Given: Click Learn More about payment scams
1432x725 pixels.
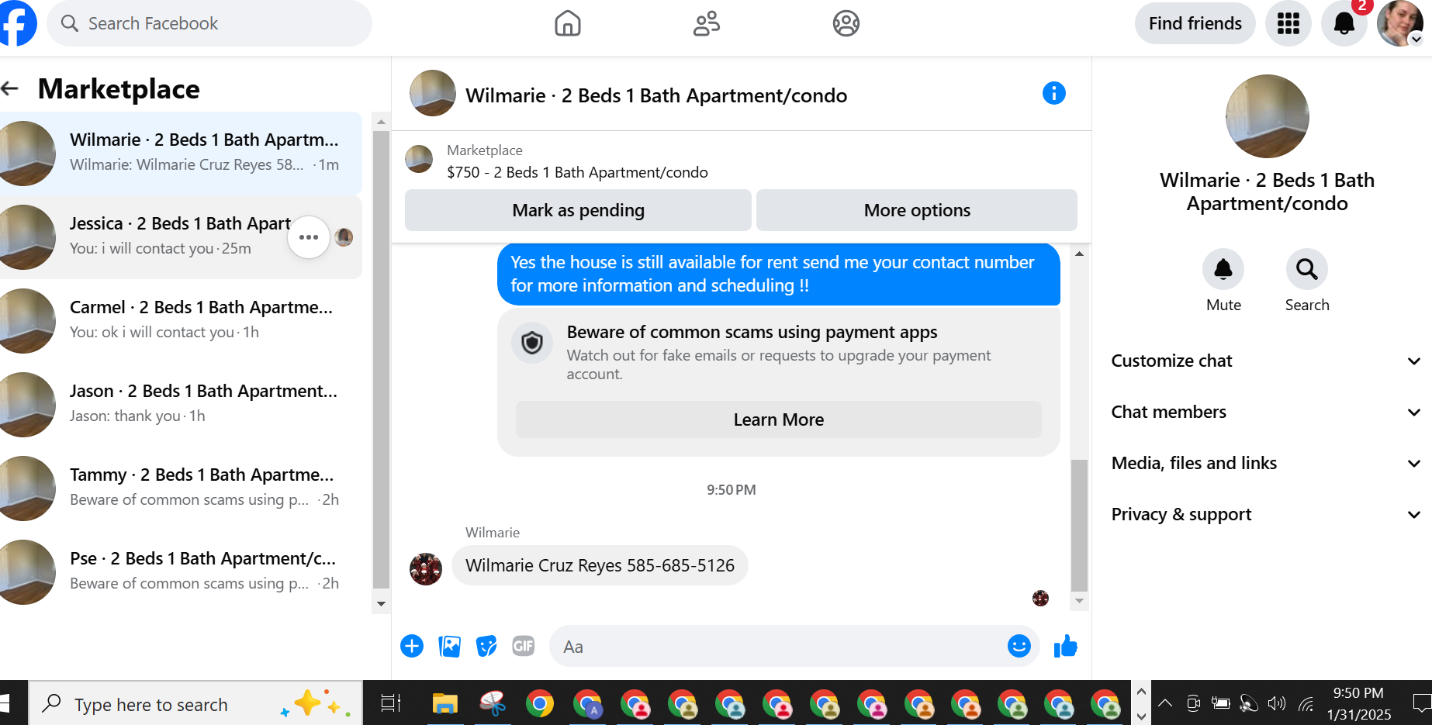Looking at the screenshot, I should point(778,419).
